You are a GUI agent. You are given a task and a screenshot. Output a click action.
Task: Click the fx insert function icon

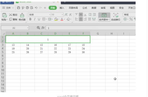tap(43, 28)
